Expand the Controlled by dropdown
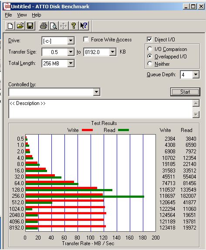Viewport: 206px width, 250px height. pyautogui.click(x=96, y=92)
